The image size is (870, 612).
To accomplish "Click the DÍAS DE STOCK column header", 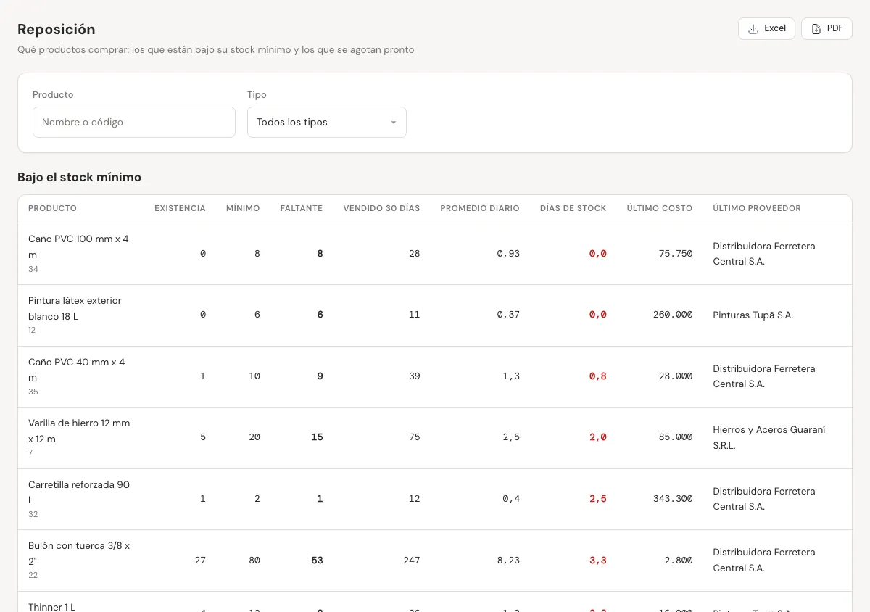I will click(x=573, y=208).
